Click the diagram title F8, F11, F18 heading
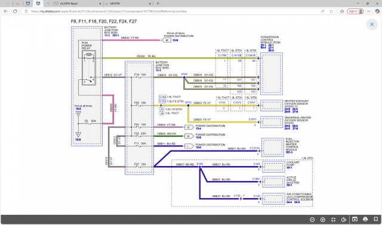Image resolution: width=382 pixels, height=225 pixels. 104,21
